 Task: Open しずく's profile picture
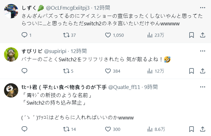click(x=11, y=11)
